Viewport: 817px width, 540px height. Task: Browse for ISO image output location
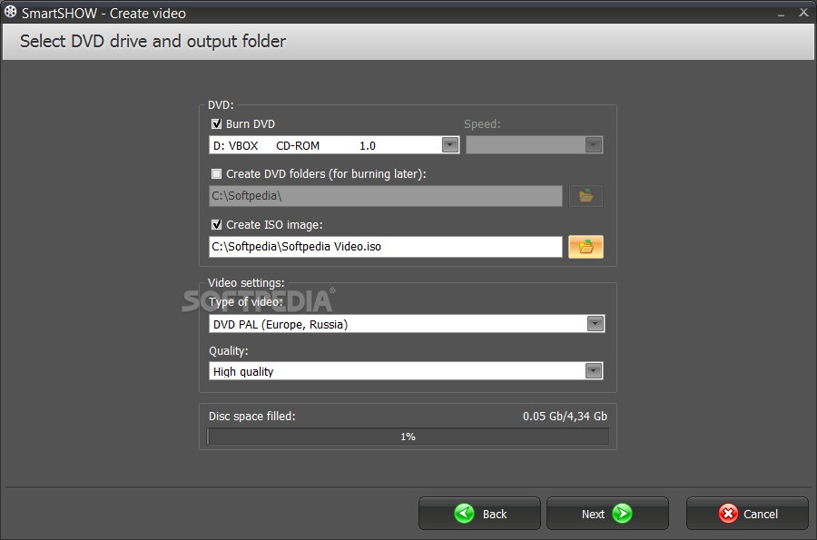tap(586, 247)
